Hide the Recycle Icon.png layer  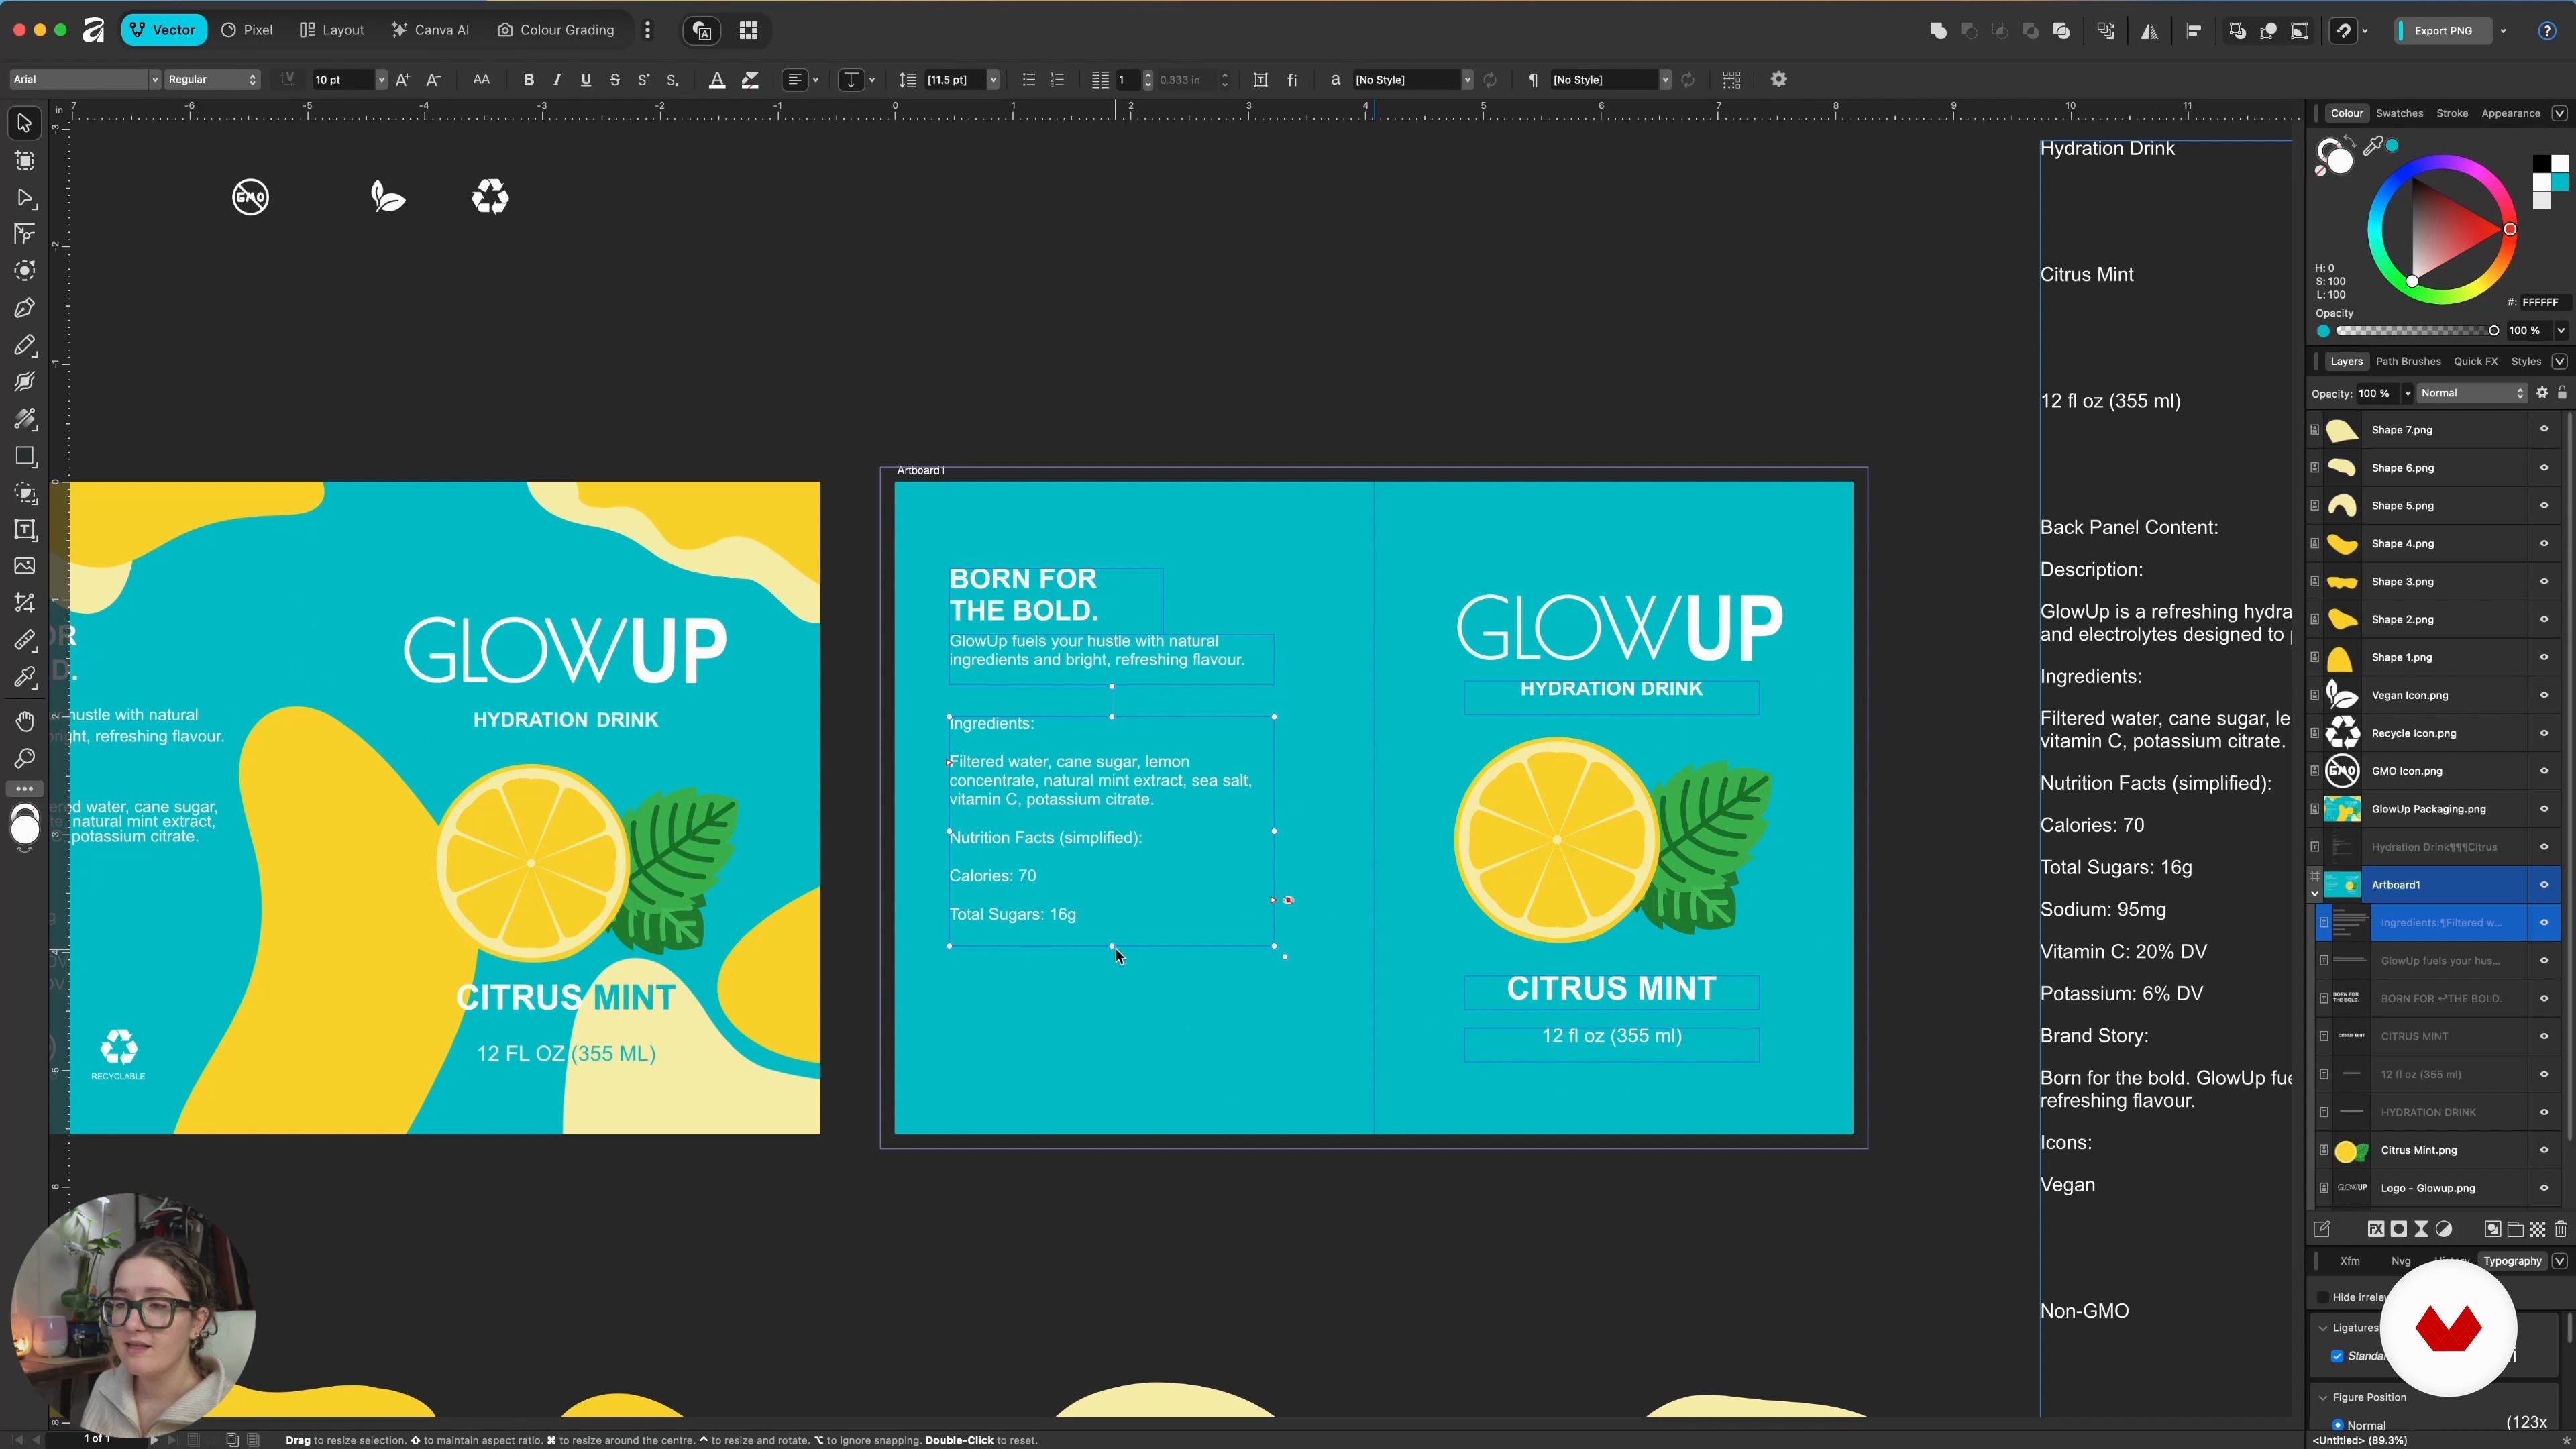(2544, 733)
